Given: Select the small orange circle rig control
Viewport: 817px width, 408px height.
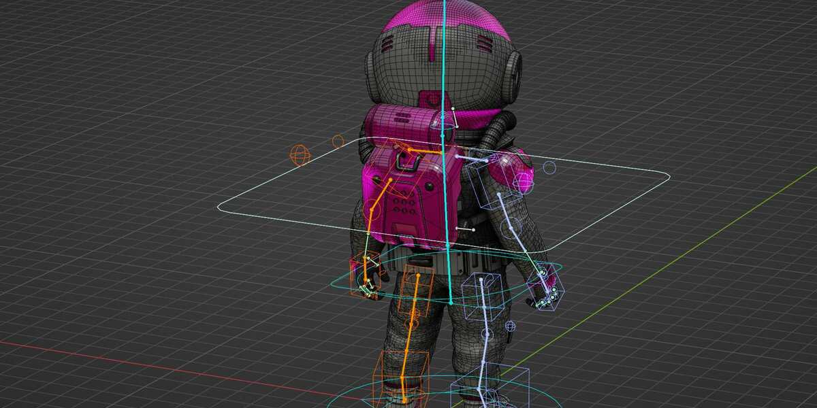Looking at the screenshot, I should [338, 141].
